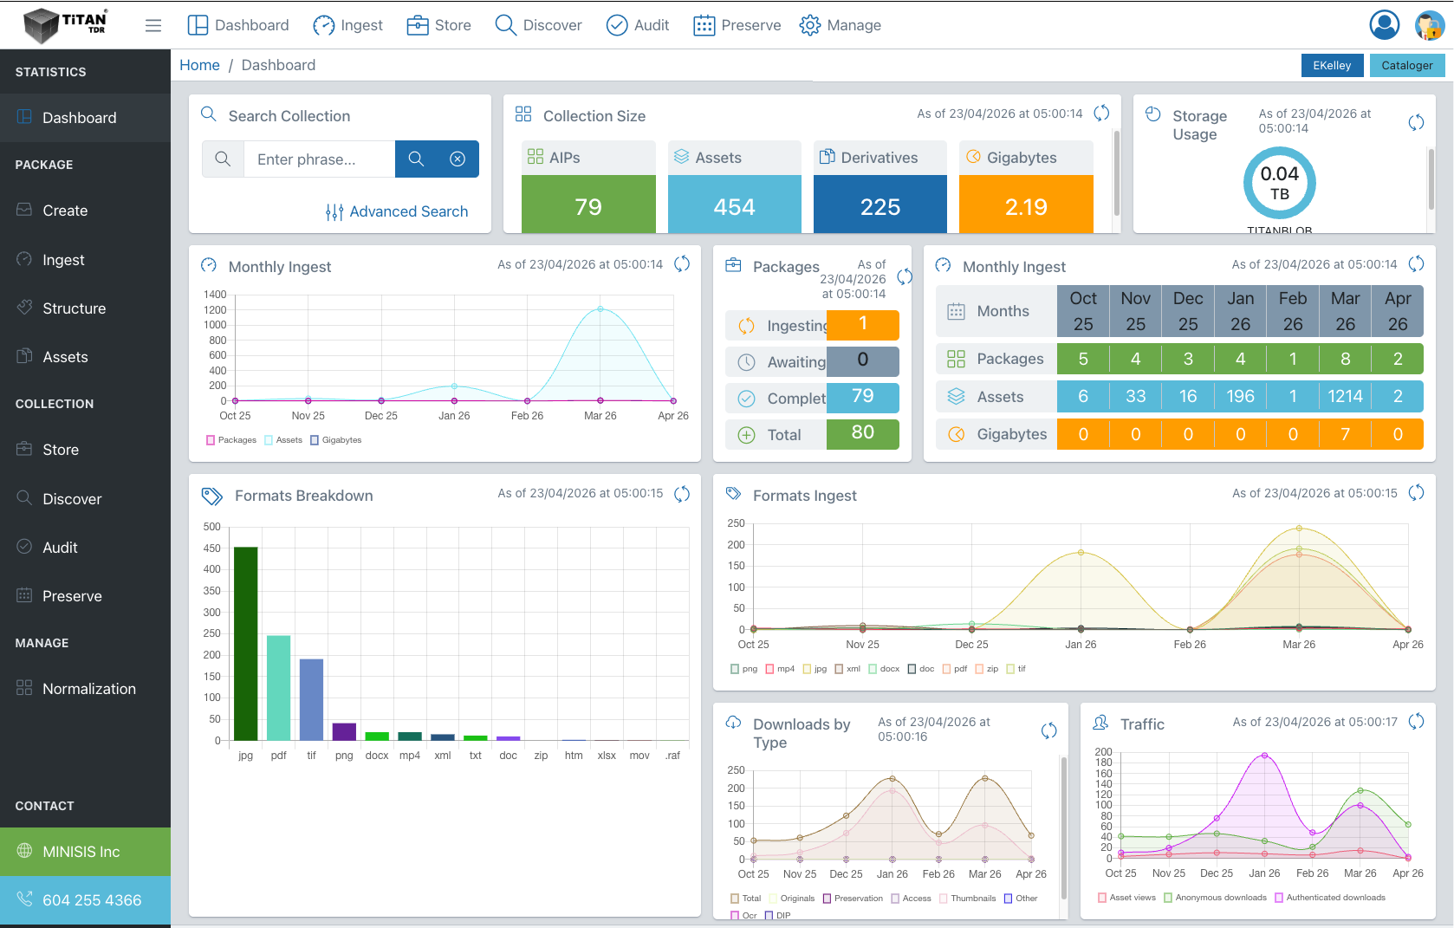
Task: Click the Total color swatch in Downloads legend
Action: pyautogui.click(x=735, y=899)
